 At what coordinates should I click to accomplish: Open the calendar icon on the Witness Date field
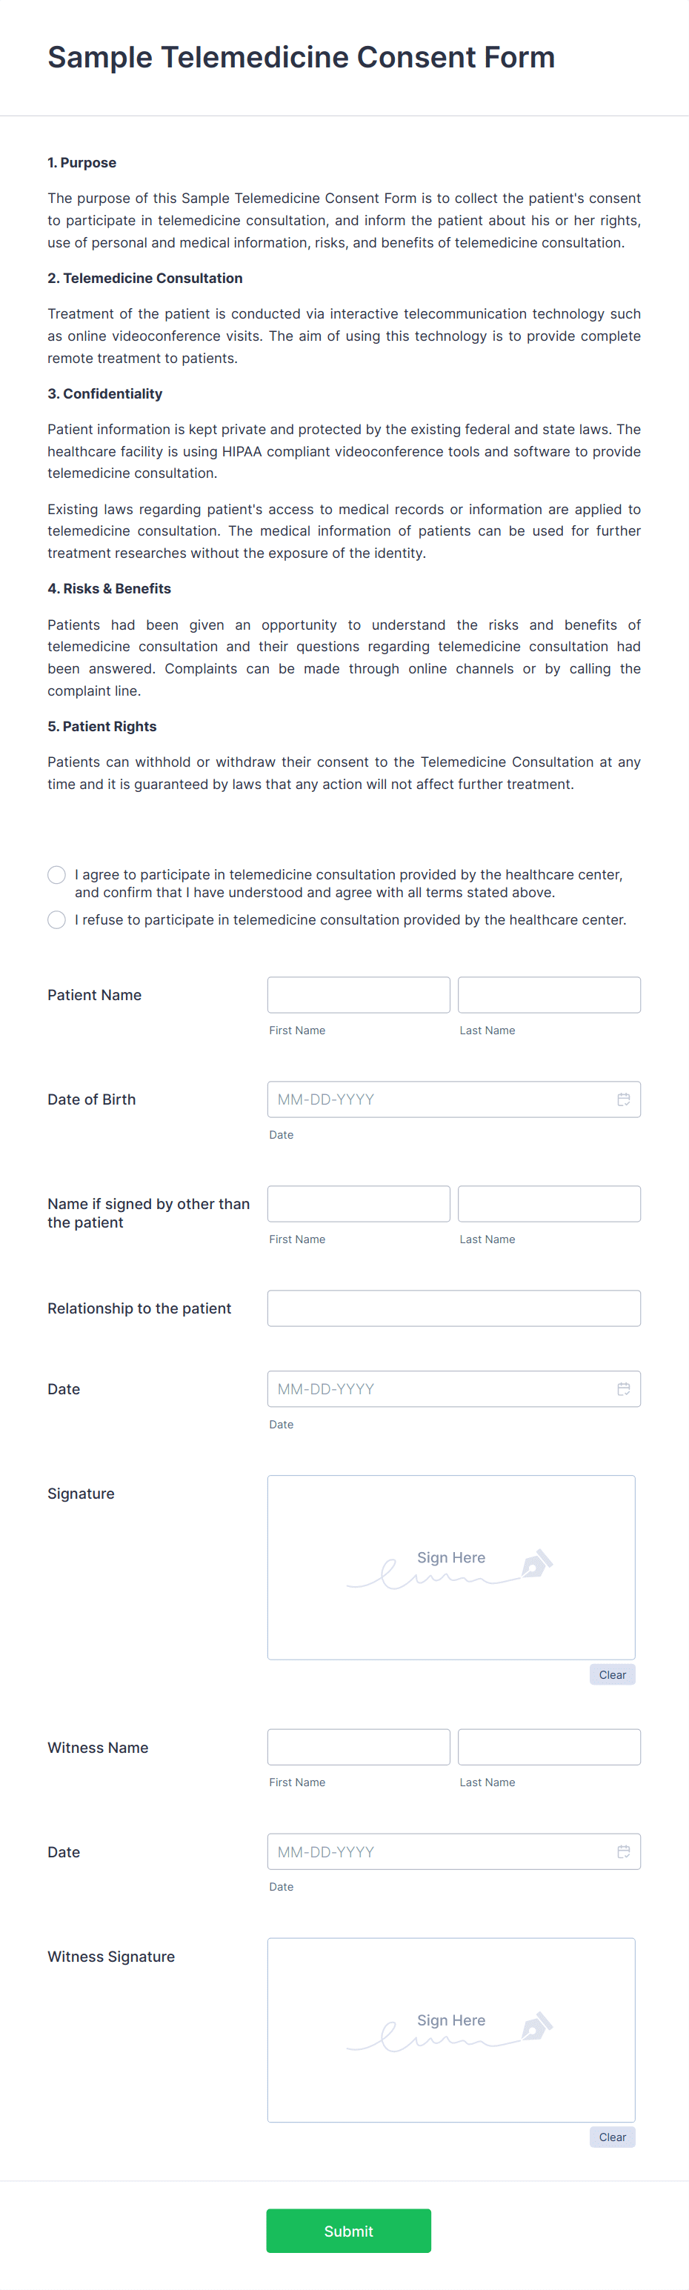tap(623, 1851)
